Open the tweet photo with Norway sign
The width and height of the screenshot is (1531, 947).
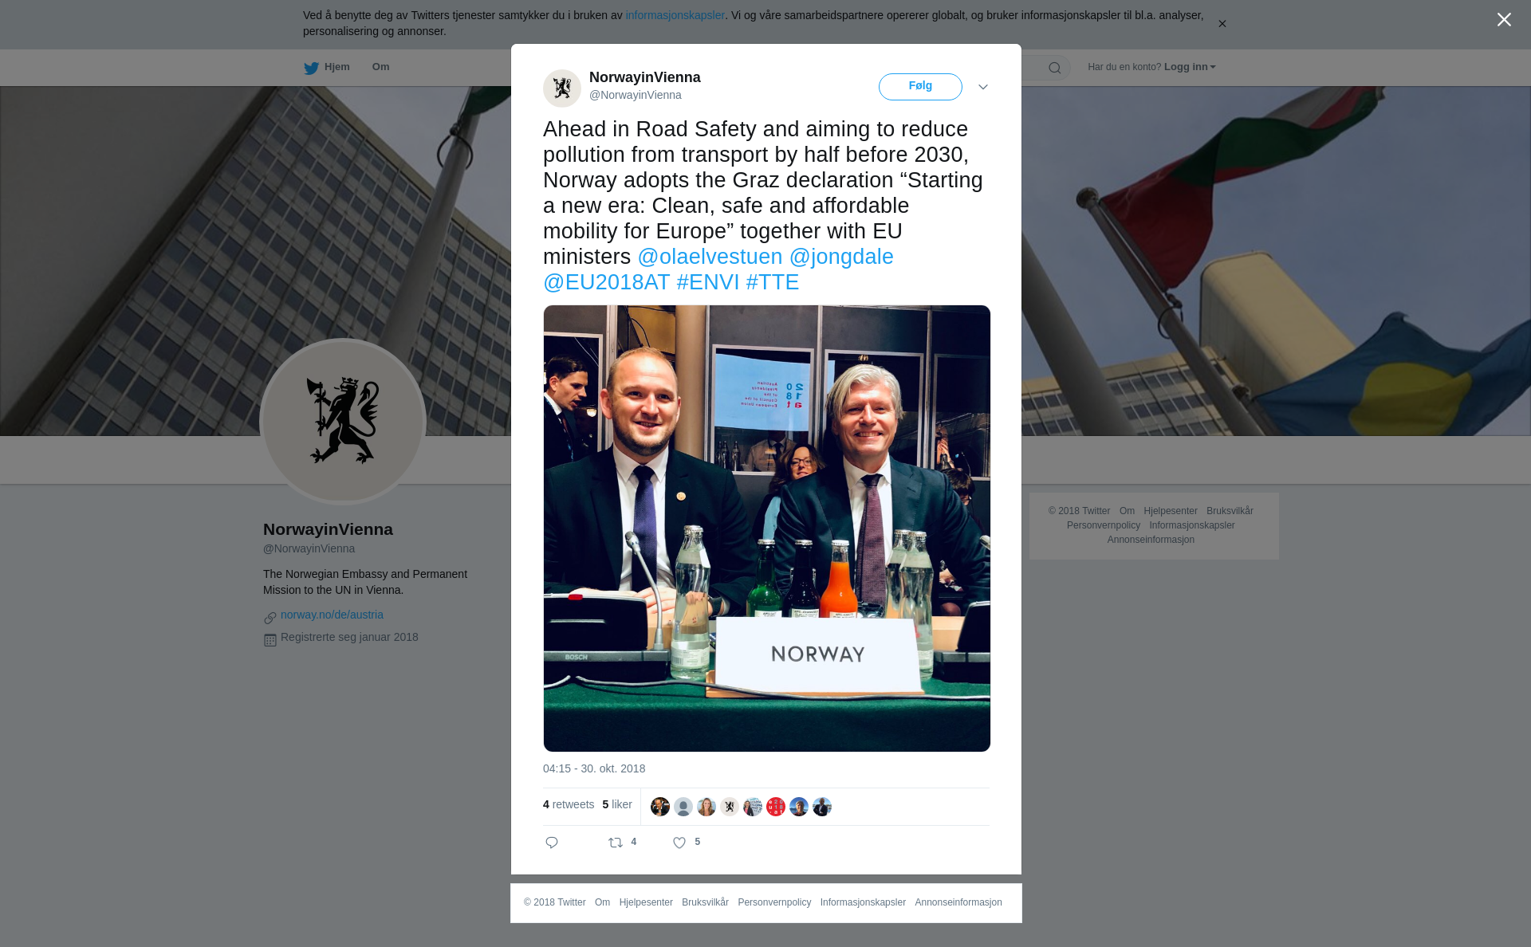pyautogui.click(x=767, y=529)
